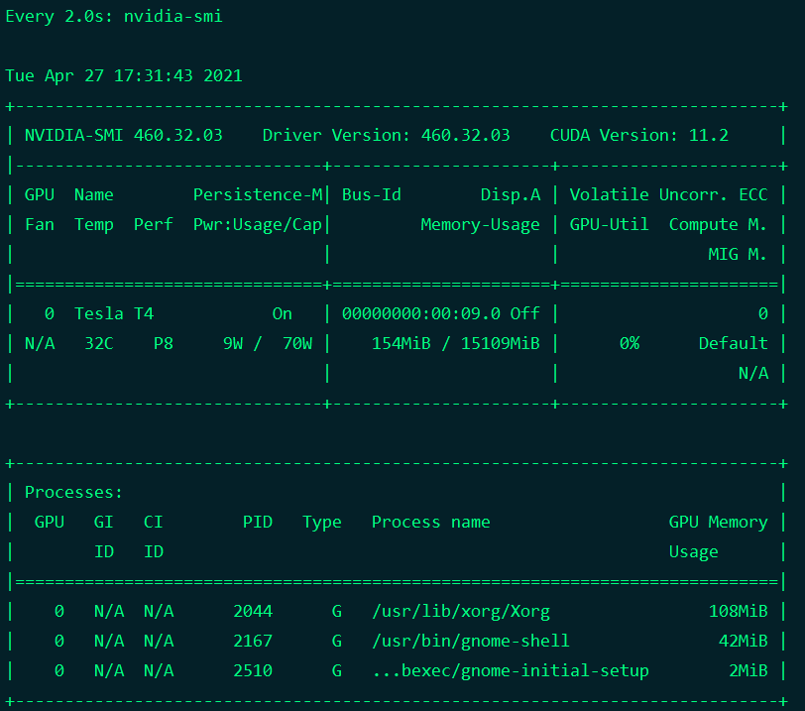Click the 32C temperature reading

[x=99, y=343]
